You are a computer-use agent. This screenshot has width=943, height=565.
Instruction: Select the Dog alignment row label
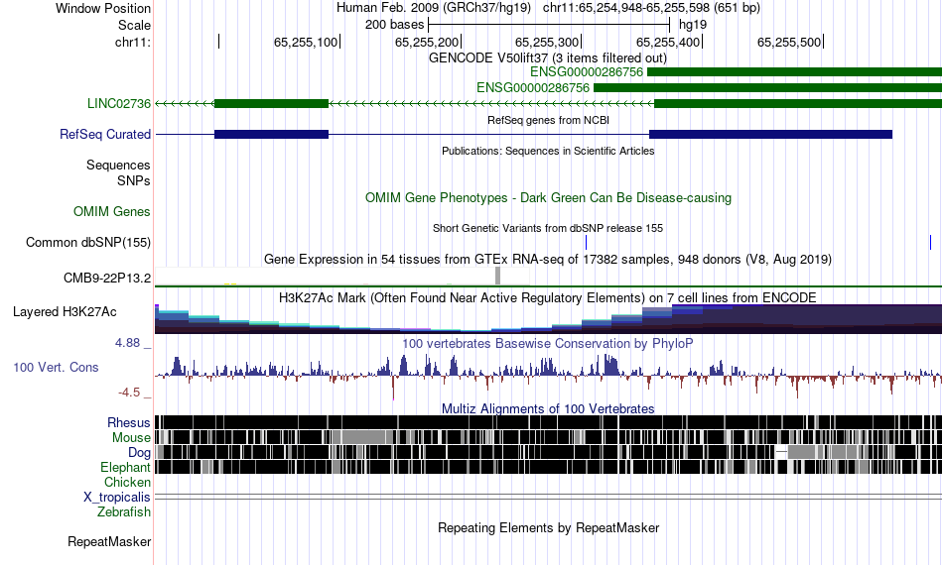[139, 452]
